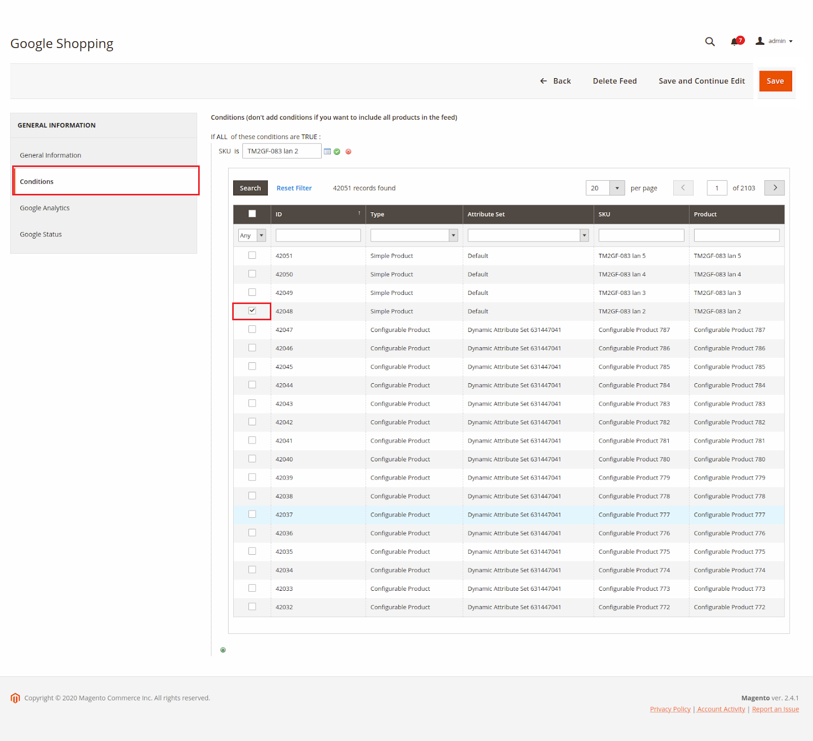Click the TRUE condition value link
This screenshot has height=741, width=813.
[x=309, y=137]
